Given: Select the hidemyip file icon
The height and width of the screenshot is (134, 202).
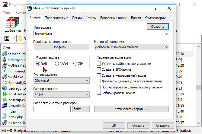Looking at the screenshot, I should pyautogui.click(x=5, y=59).
